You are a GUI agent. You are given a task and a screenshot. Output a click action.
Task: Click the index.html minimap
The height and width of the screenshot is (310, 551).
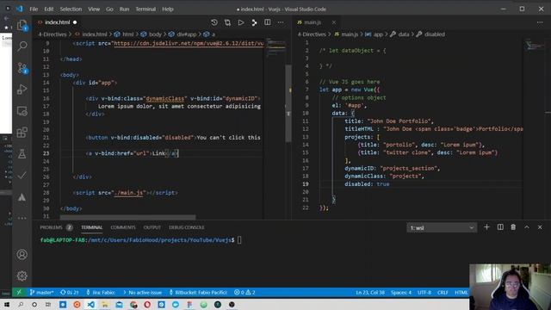coord(275,47)
